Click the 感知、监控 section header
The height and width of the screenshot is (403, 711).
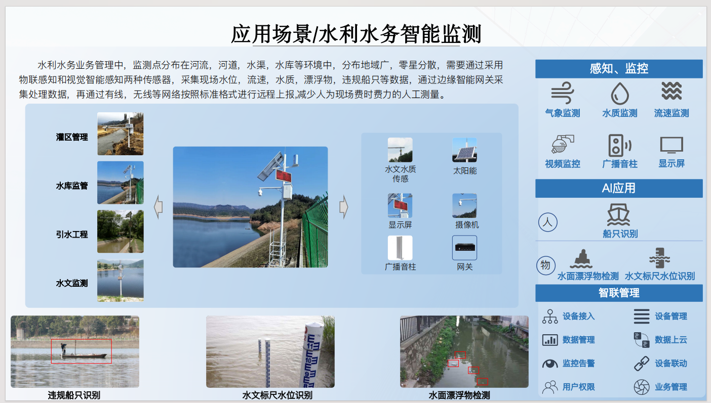click(619, 69)
